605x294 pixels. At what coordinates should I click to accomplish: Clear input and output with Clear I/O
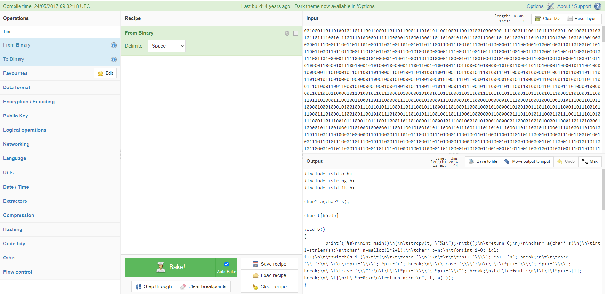(x=547, y=19)
